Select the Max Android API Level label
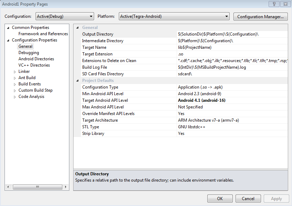This screenshot has height=206, width=292. pyautogui.click(x=103, y=107)
